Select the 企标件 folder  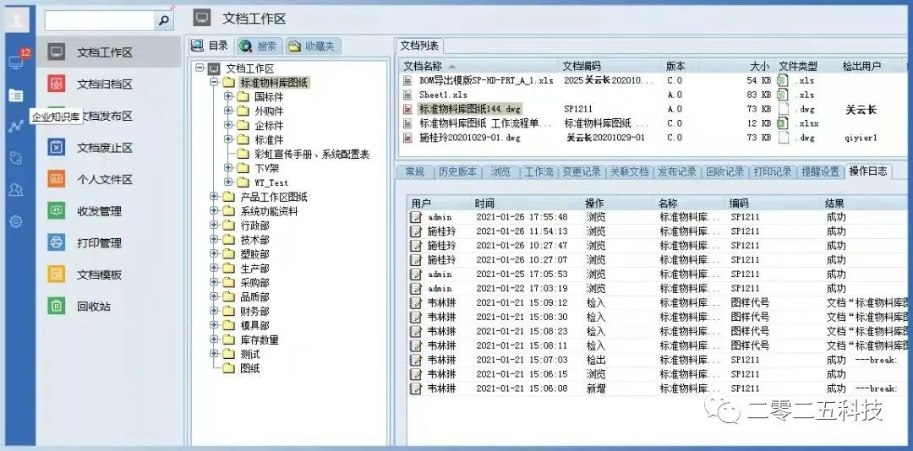coord(269,126)
